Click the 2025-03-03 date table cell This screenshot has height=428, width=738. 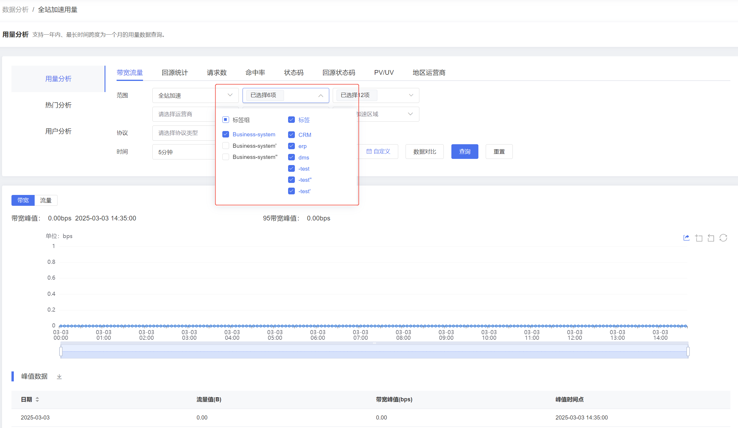click(35, 417)
